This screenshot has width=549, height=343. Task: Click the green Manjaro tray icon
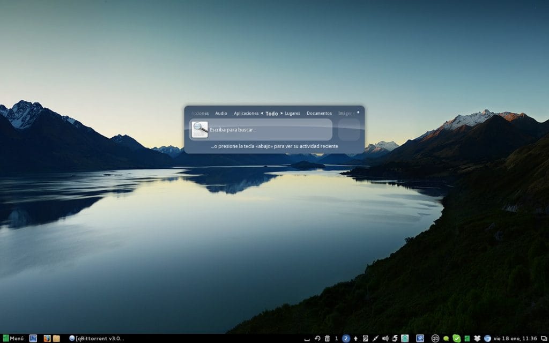pos(467,339)
